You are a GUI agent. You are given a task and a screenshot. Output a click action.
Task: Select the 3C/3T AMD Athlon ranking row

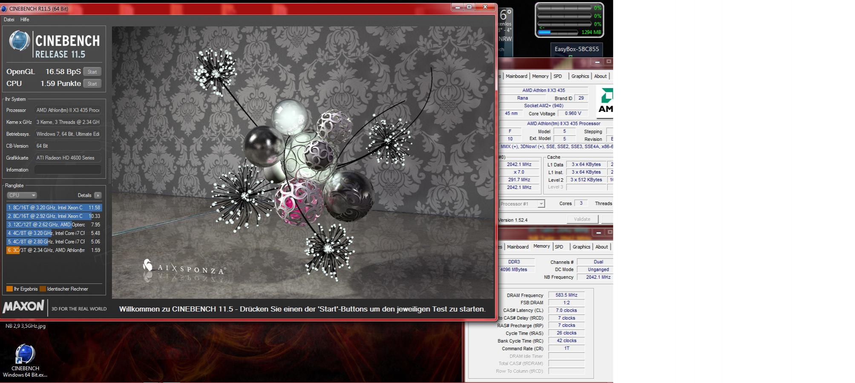tap(54, 250)
